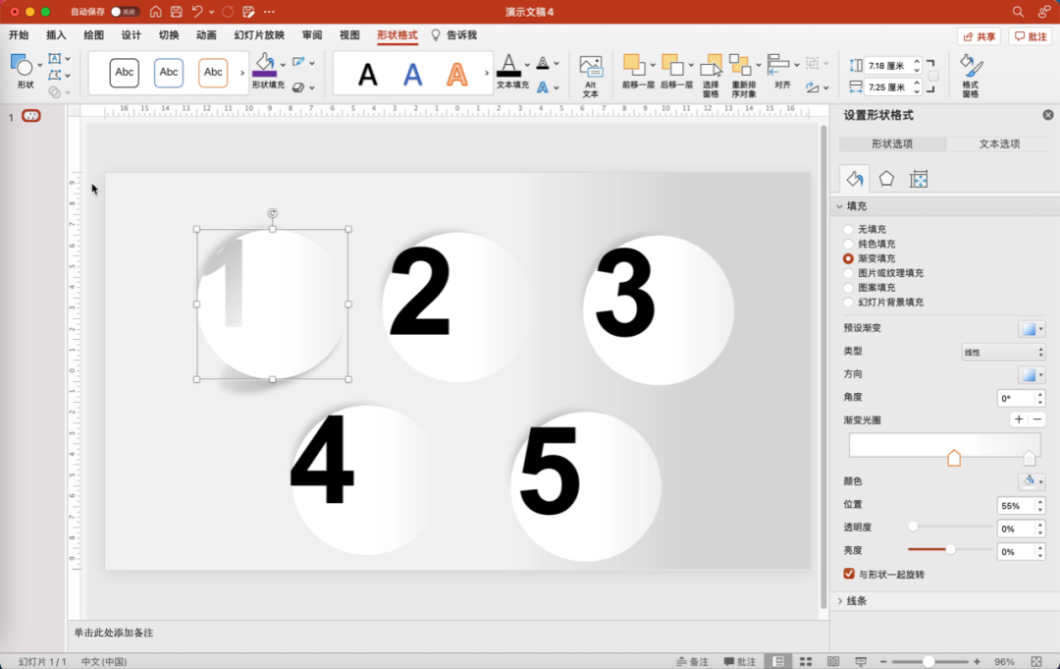Expand the shape styles gallery arrow
The image size is (1060, 669).
click(242, 73)
